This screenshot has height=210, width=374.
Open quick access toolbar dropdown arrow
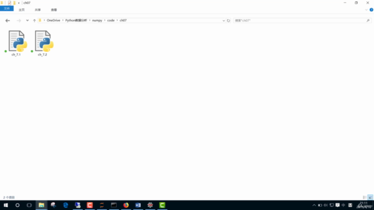tap(19, 3)
